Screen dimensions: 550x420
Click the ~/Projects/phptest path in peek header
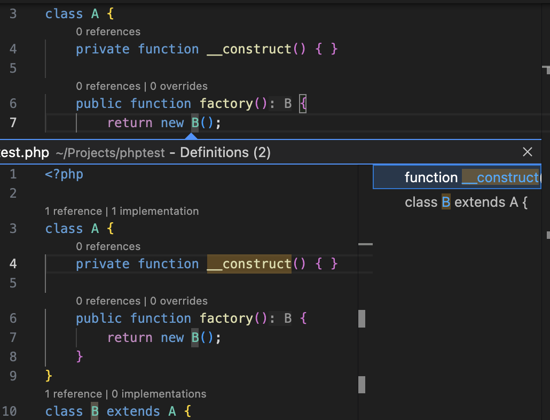click(110, 153)
